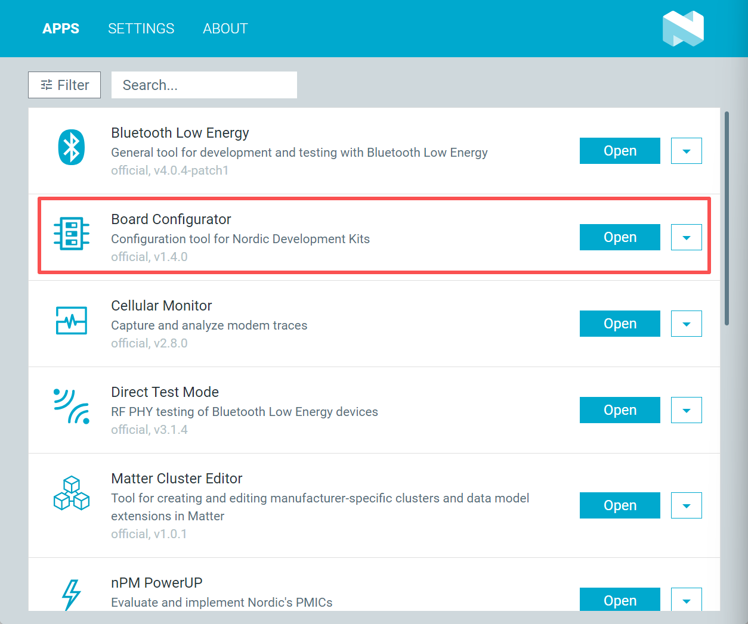Expand nPM PowerUP dropdown arrow
The height and width of the screenshot is (624, 748).
click(687, 600)
